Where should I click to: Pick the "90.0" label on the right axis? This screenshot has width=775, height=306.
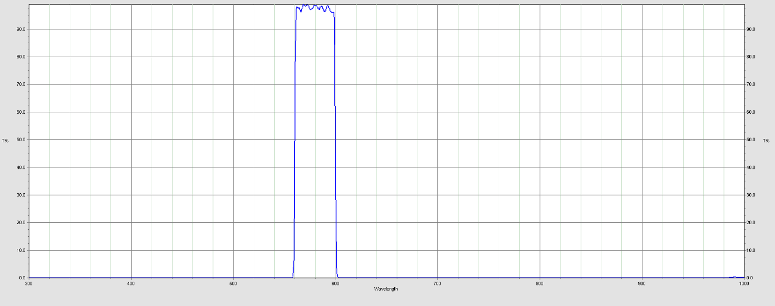pyautogui.click(x=751, y=29)
